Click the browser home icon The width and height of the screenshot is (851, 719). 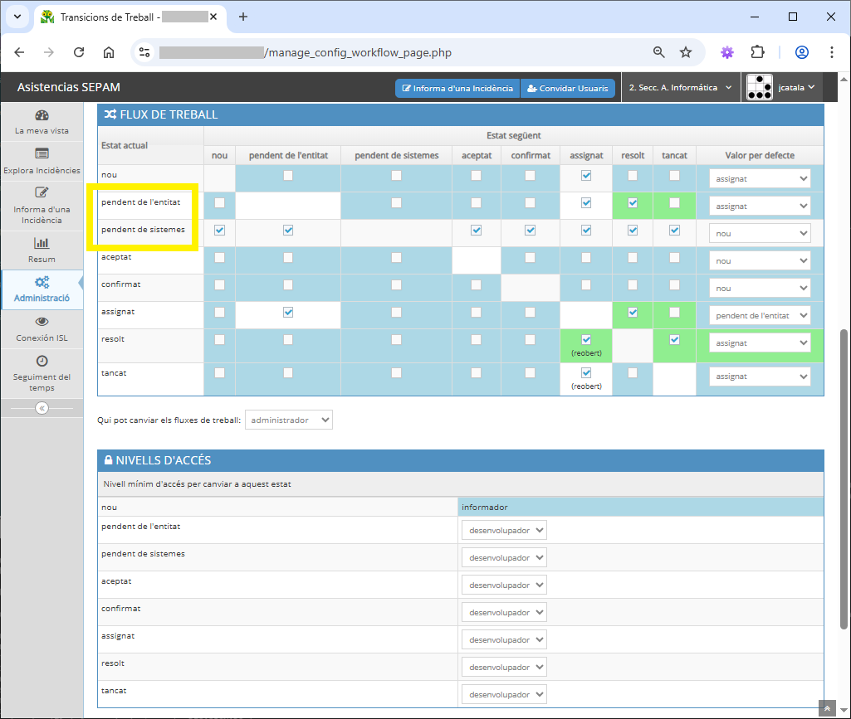coord(109,52)
